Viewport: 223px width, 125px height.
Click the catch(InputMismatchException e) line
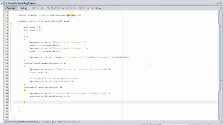45,63
